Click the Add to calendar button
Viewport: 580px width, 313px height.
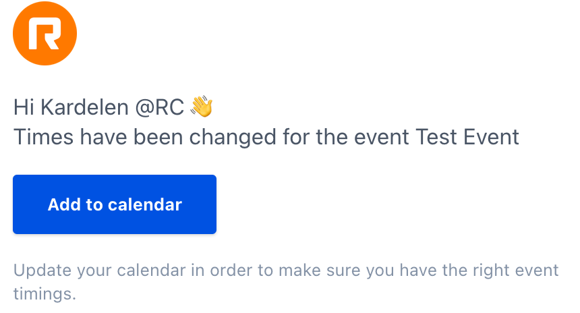coord(115,204)
